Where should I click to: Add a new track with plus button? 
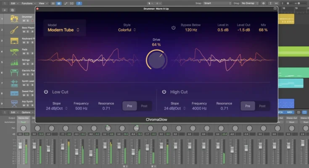[5, 10]
